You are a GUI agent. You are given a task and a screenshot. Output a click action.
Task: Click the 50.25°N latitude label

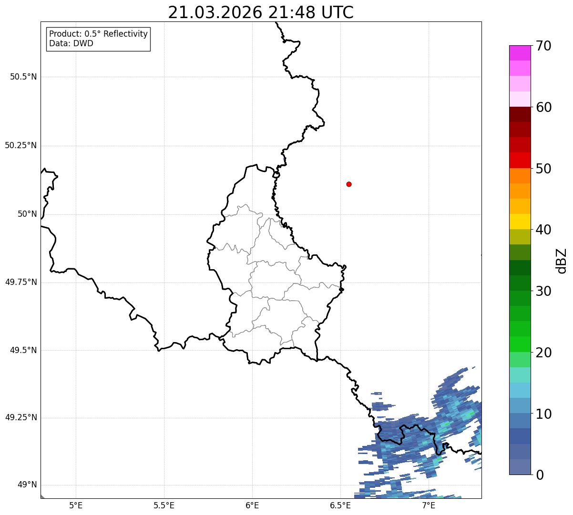pos(20,145)
